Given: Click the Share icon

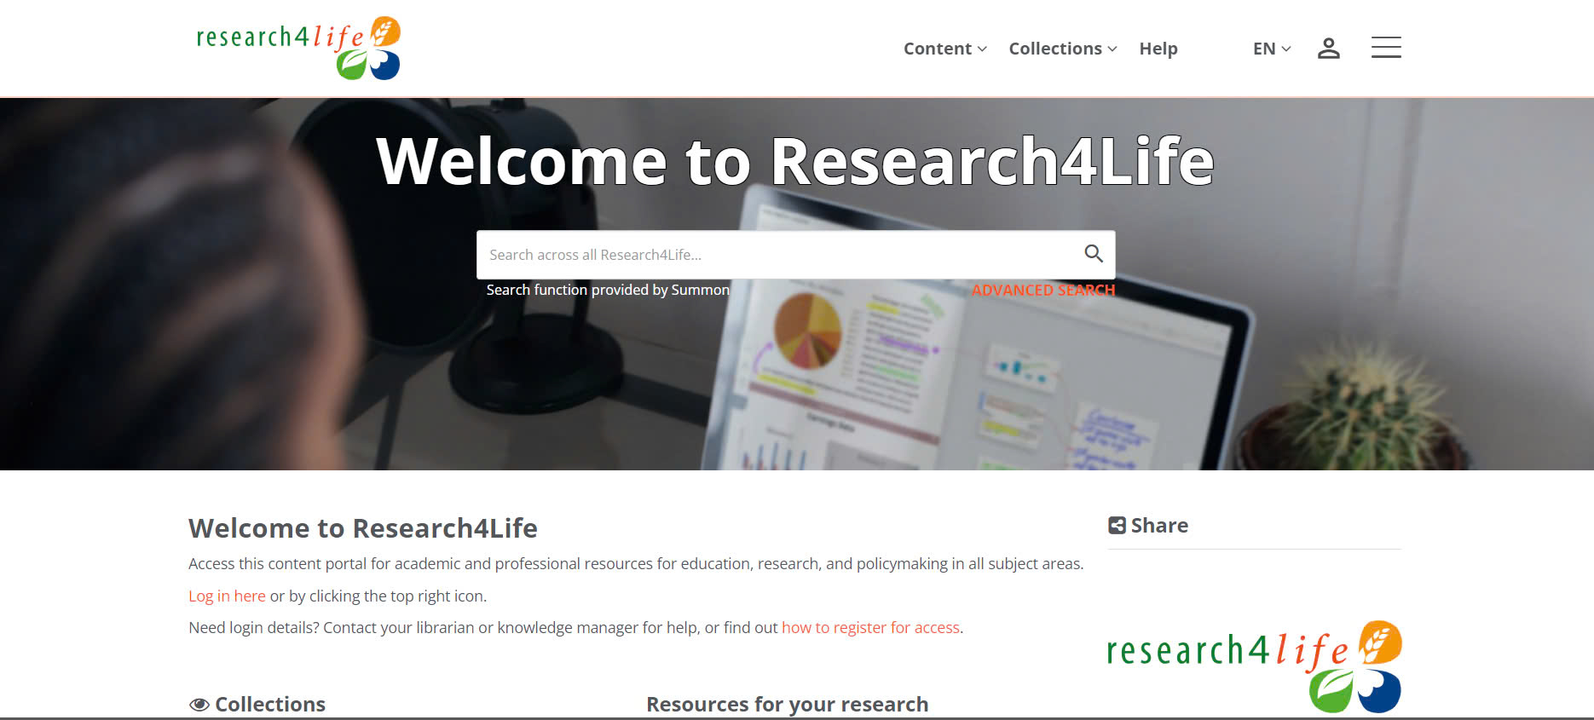Looking at the screenshot, I should pyautogui.click(x=1117, y=526).
